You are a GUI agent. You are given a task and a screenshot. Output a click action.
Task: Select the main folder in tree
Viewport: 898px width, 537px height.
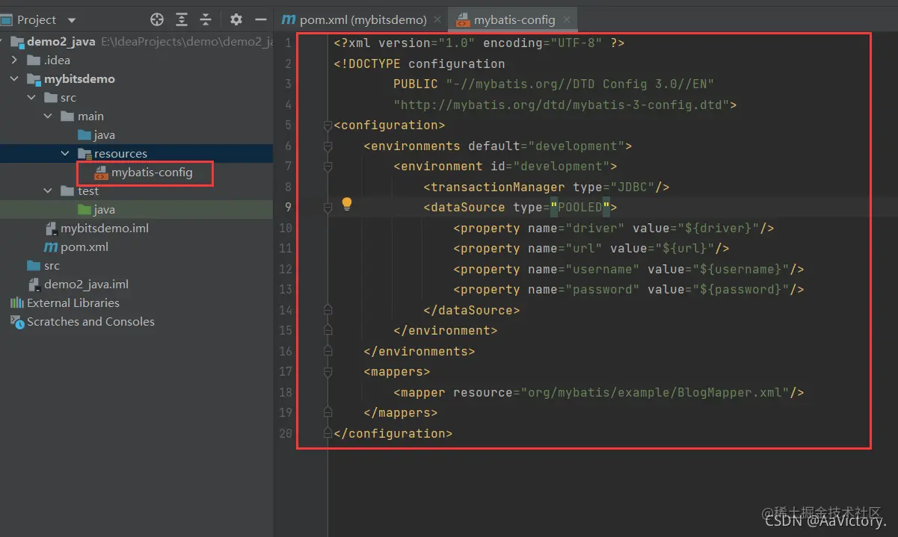[x=90, y=117]
